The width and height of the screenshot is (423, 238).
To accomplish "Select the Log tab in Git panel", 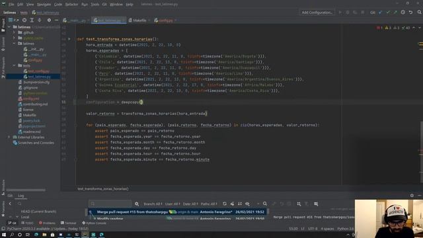I will 20,196.
